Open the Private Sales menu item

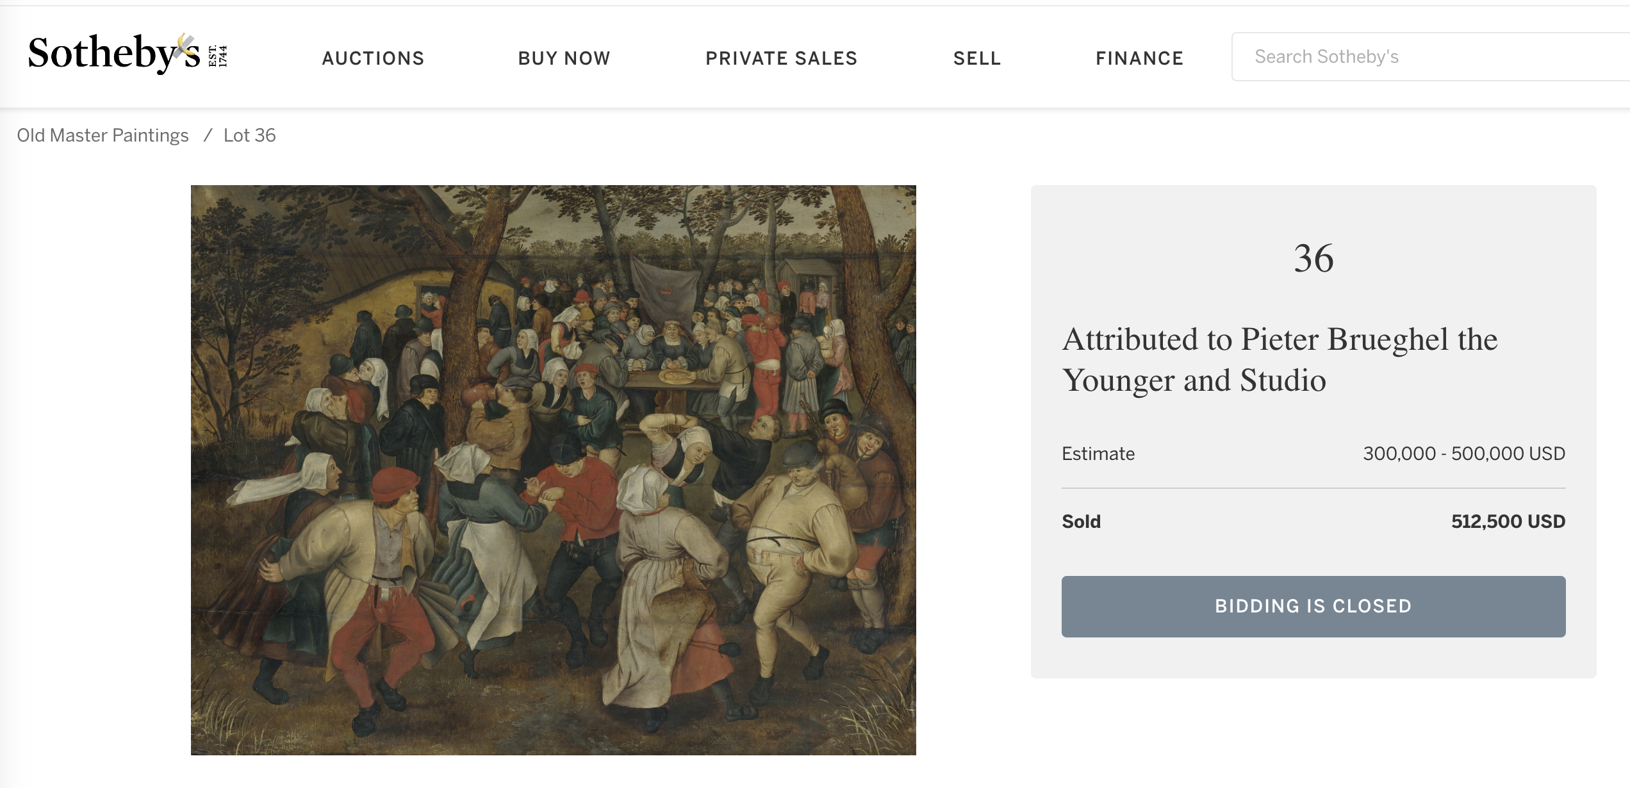[x=781, y=58]
